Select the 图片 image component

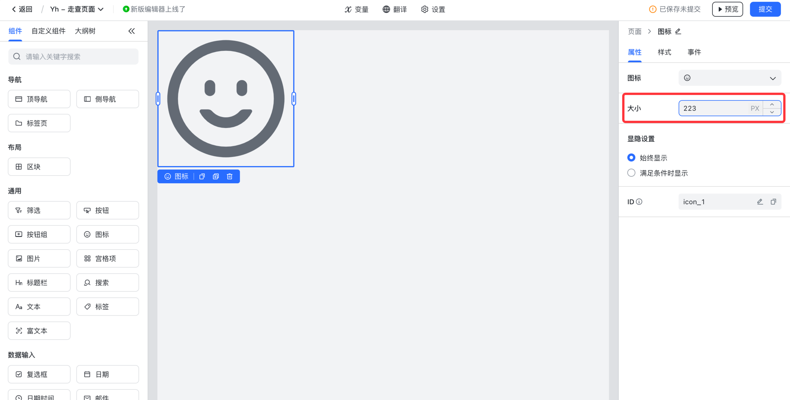pyautogui.click(x=39, y=258)
